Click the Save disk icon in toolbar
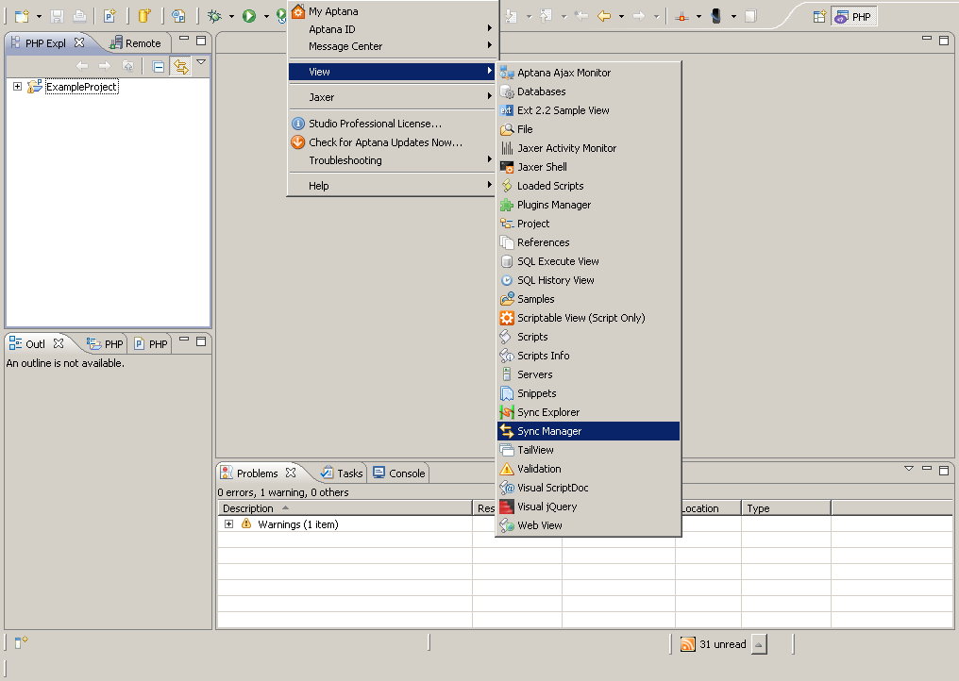 tap(57, 16)
